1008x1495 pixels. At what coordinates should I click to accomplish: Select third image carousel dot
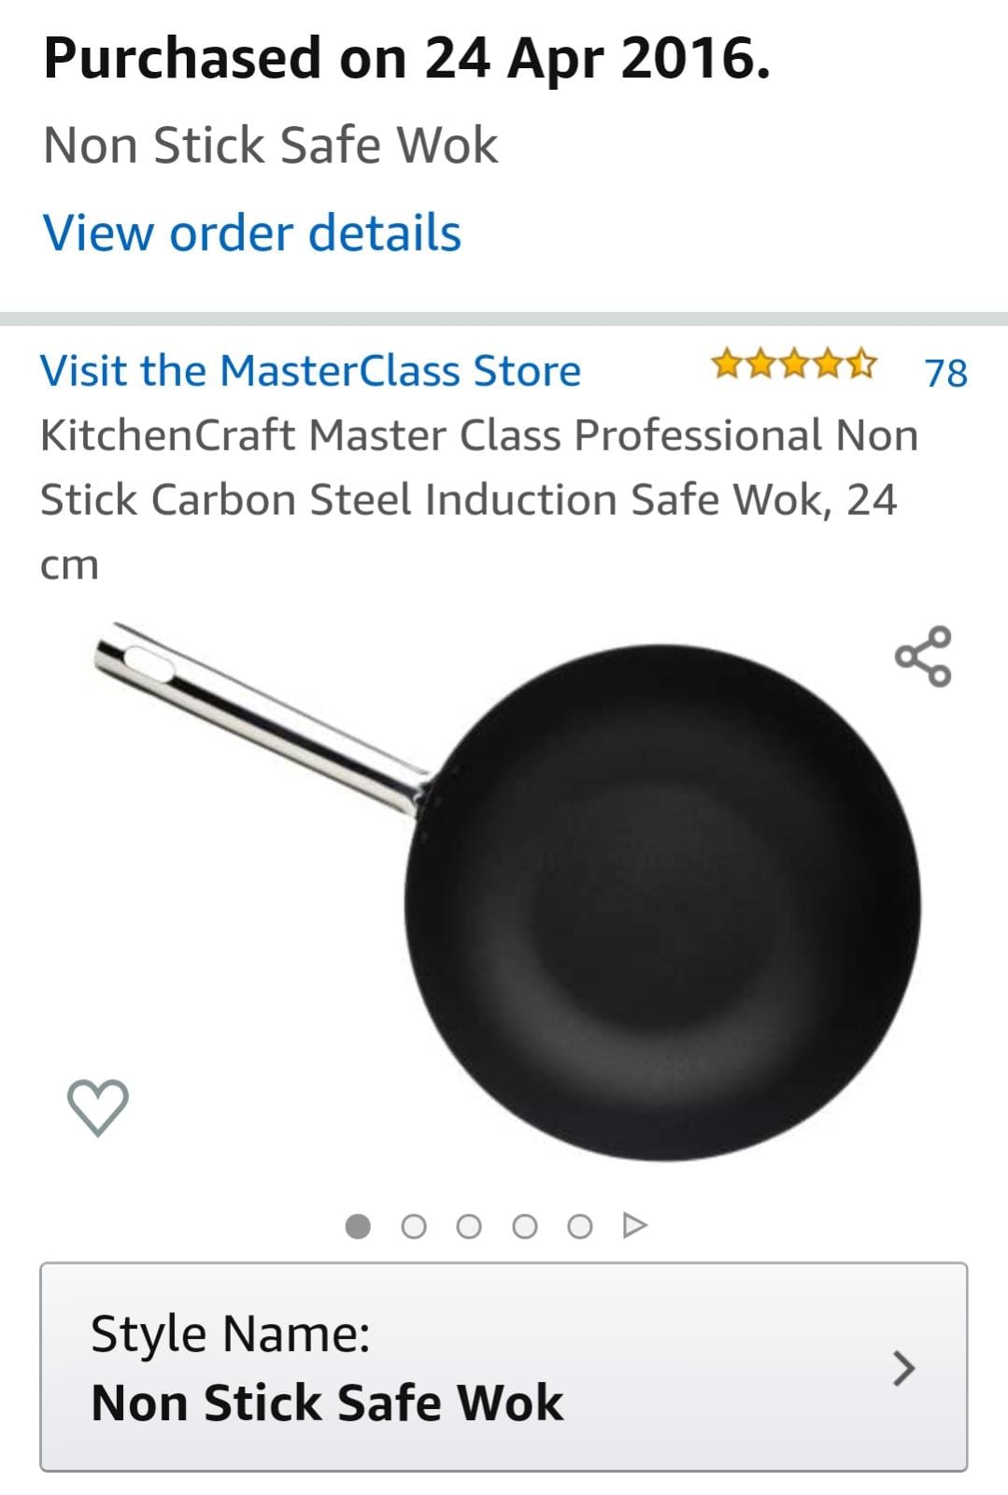(469, 1226)
